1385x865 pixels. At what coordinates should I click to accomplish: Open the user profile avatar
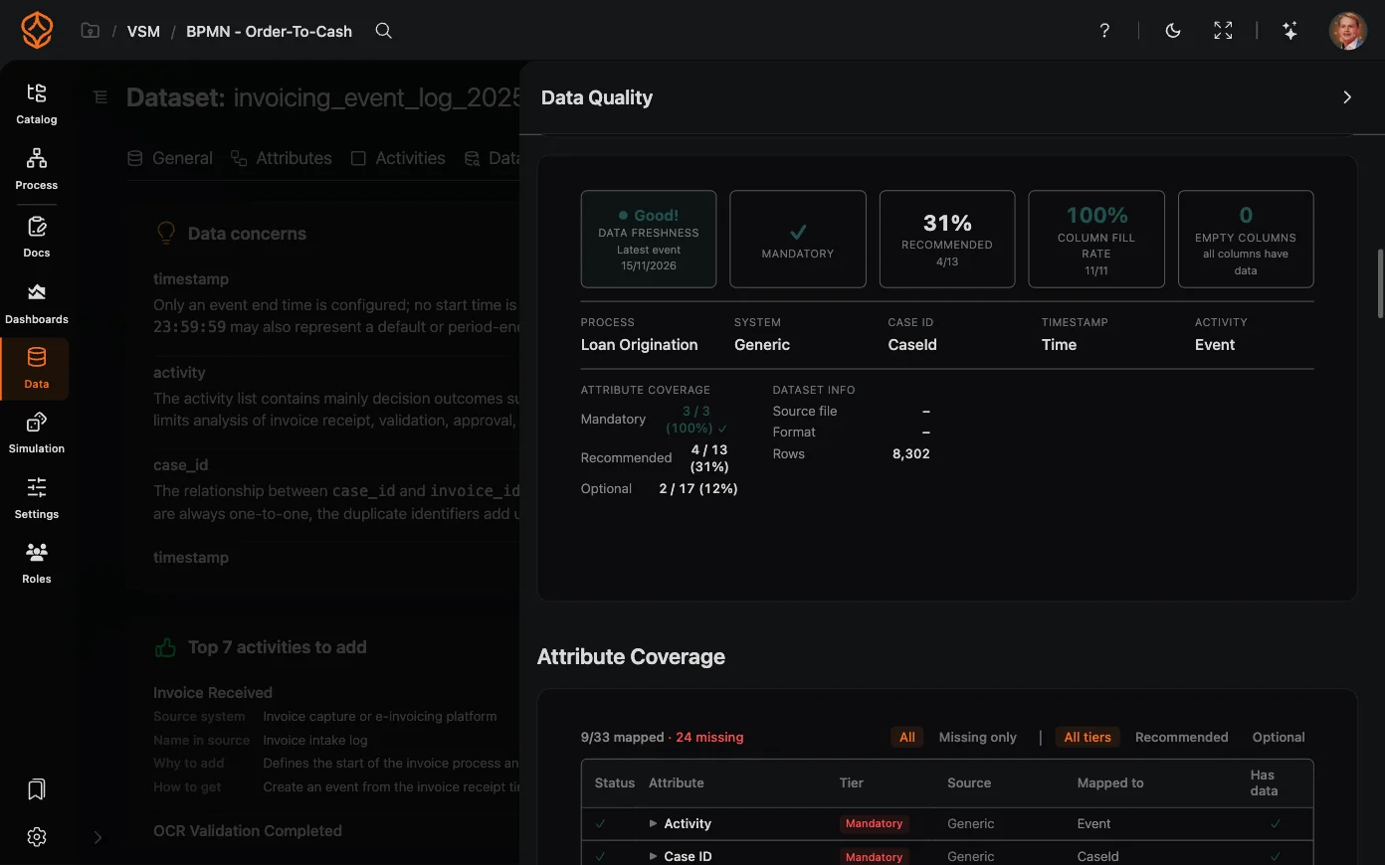click(1348, 31)
